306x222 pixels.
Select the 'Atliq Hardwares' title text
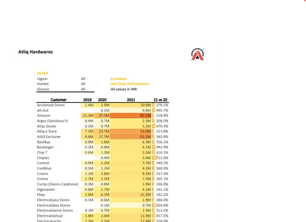(x=35, y=52)
